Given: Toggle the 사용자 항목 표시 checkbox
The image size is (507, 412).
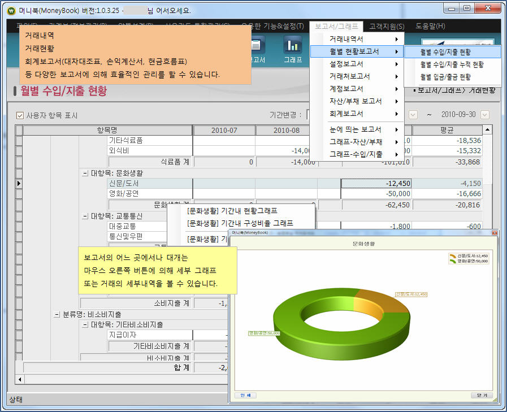Looking at the screenshot, I should pos(20,115).
